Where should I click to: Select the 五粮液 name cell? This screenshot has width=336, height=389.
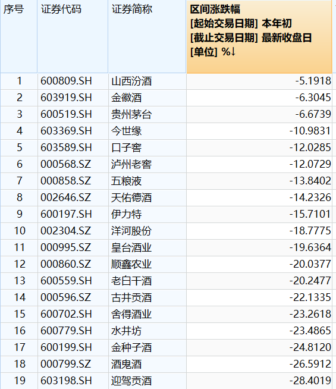coord(147,181)
